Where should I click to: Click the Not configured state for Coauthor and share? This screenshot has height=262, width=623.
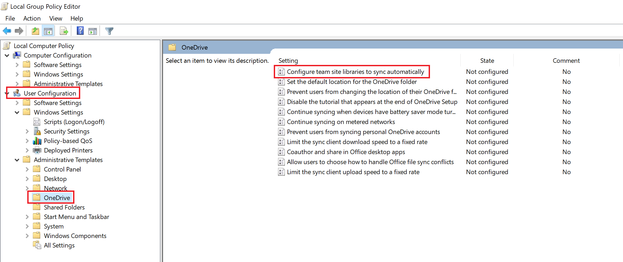[487, 152]
